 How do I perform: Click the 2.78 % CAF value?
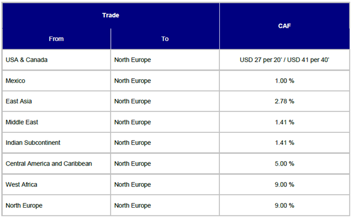pyautogui.click(x=284, y=101)
